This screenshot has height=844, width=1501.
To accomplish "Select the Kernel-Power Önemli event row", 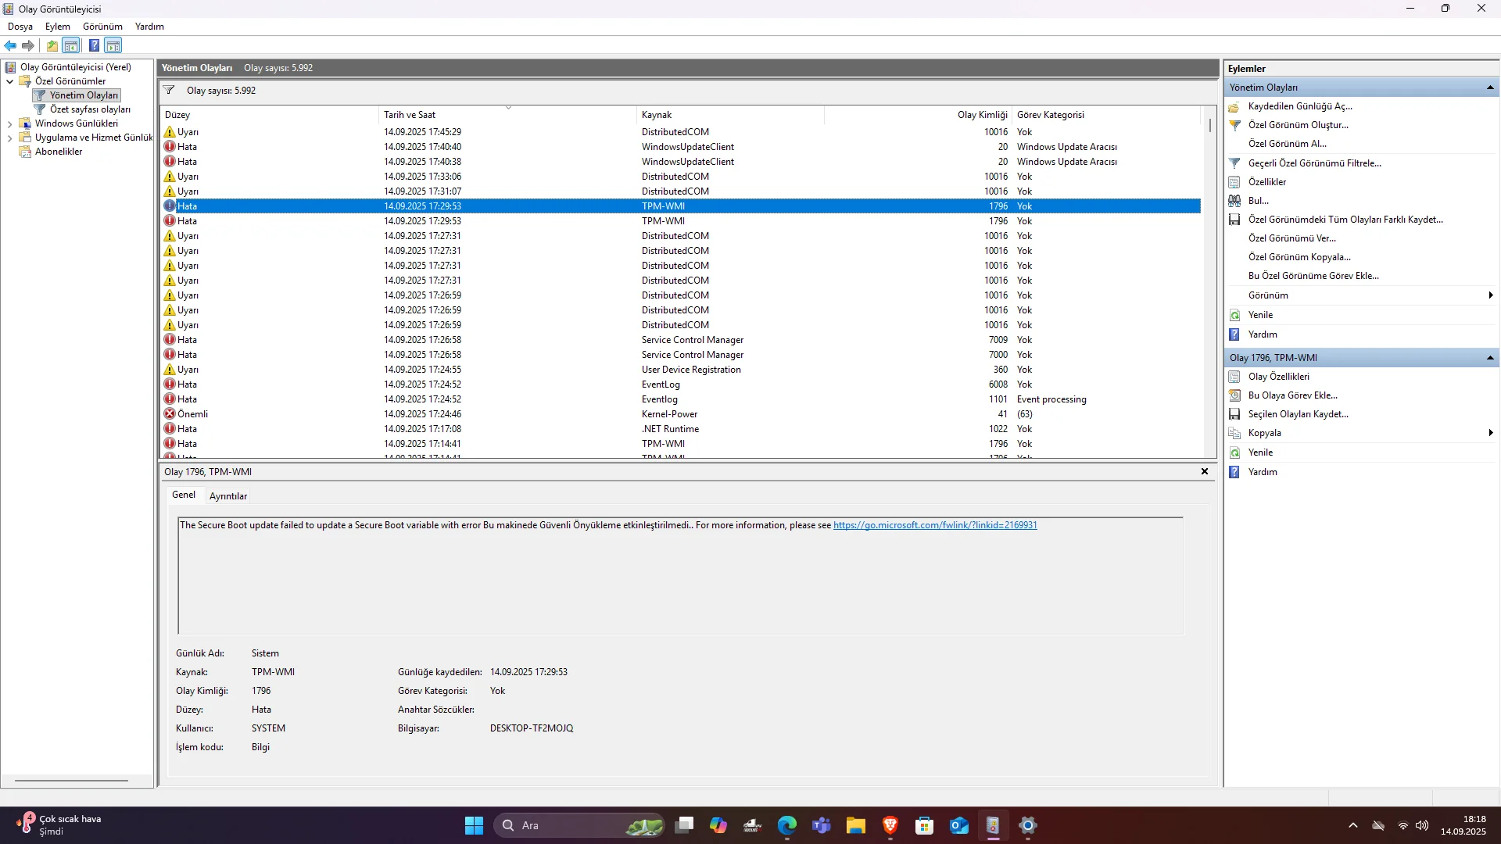I will [x=669, y=414].
